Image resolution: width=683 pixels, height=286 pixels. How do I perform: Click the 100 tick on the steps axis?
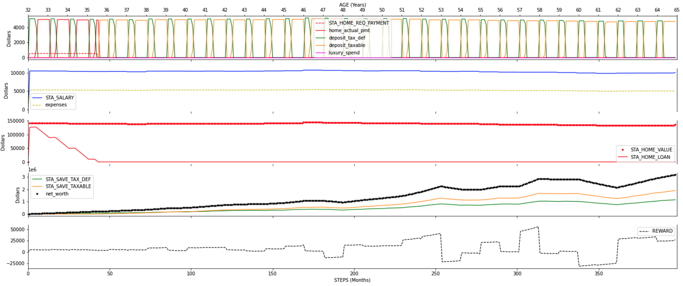[x=191, y=274]
